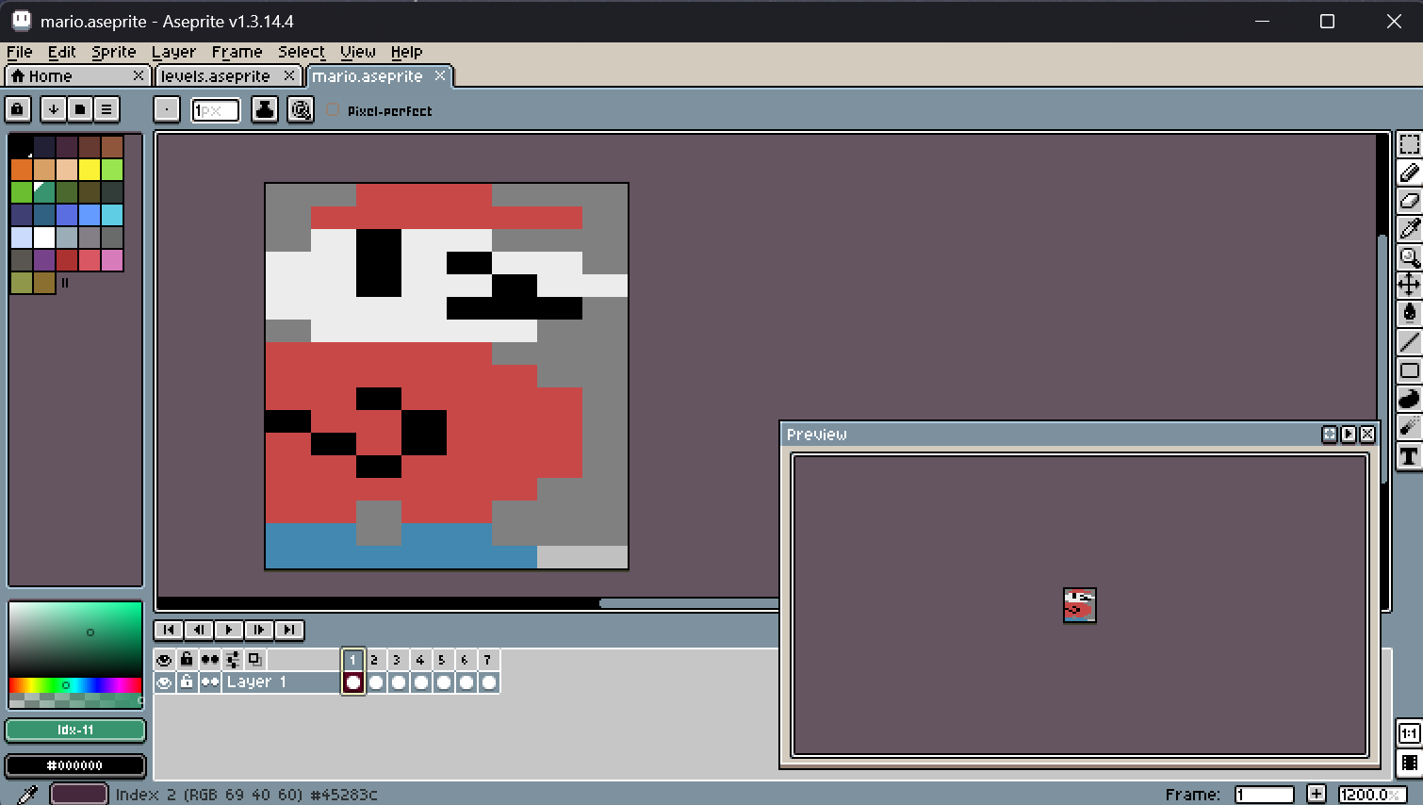The width and height of the screenshot is (1423, 805).
Task: Activate the Paint Bucket tool
Action: pyautogui.click(x=1409, y=313)
